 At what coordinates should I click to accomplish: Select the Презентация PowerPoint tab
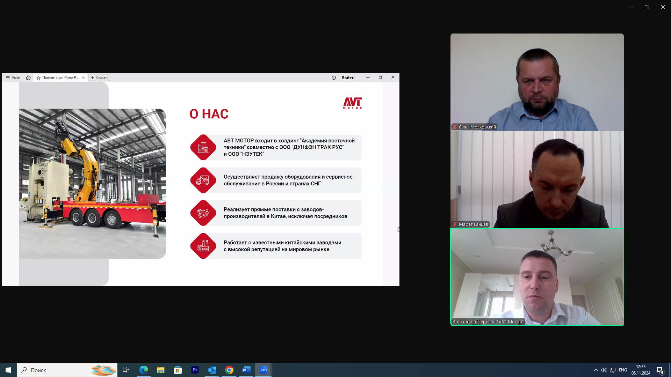(x=60, y=77)
